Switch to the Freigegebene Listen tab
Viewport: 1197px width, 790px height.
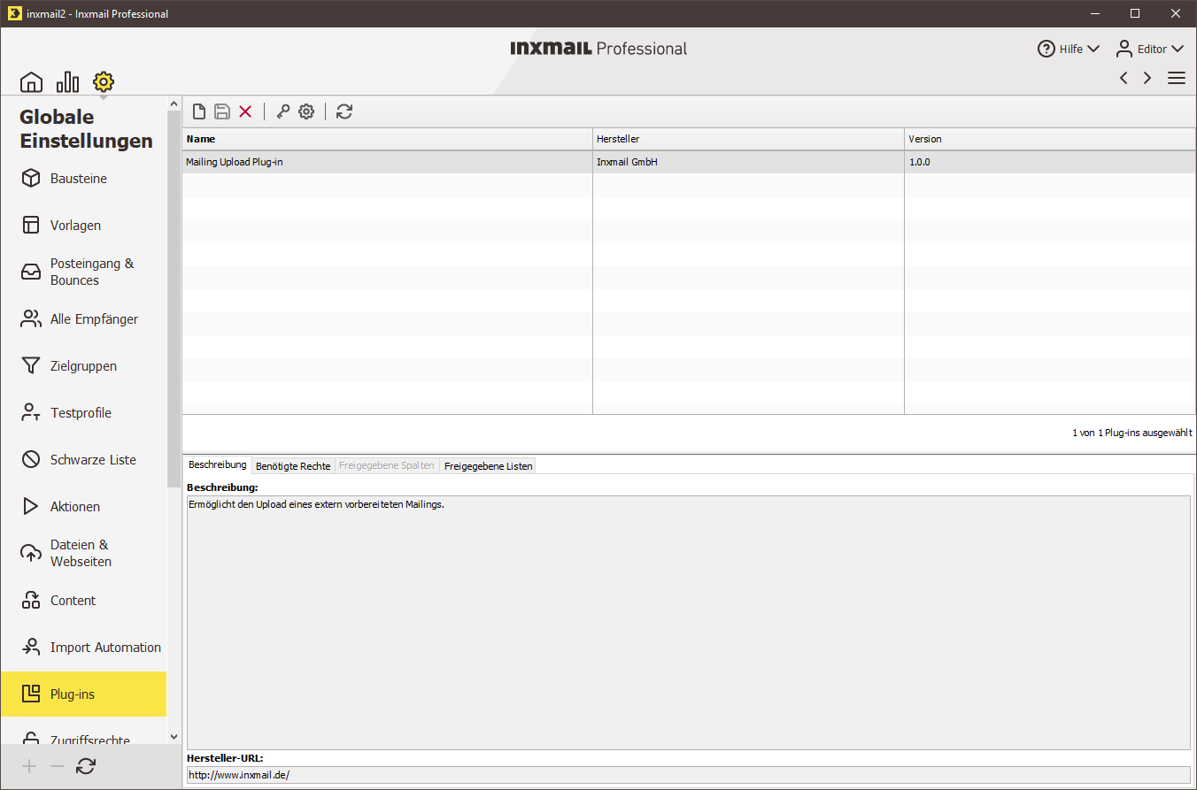pyautogui.click(x=489, y=466)
